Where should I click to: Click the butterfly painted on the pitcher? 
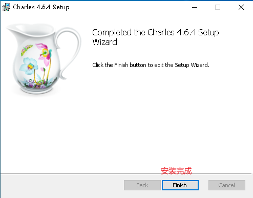coord(27,50)
